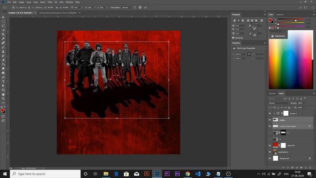Viewport: 316px width, 178px height.
Task: Toggle visibility of selected top people layer
Action: point(270,120)
